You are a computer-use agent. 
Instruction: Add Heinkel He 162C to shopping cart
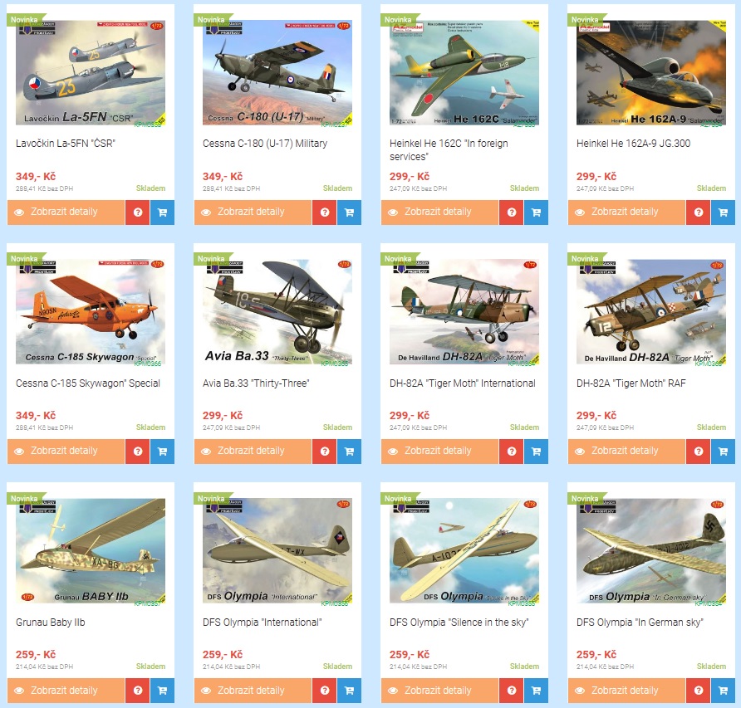click(536, 212)
